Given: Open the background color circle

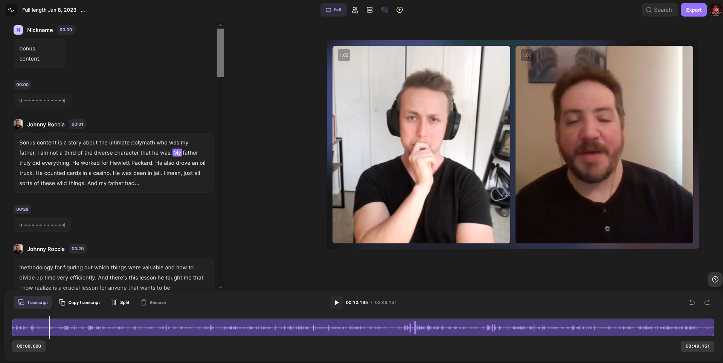Looking at the screenshot, I should coord(384,10).
